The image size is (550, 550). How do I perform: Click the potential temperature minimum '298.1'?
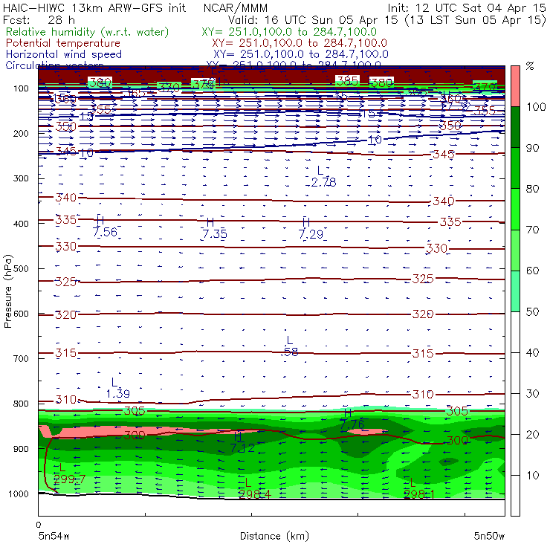coord(419,494)
